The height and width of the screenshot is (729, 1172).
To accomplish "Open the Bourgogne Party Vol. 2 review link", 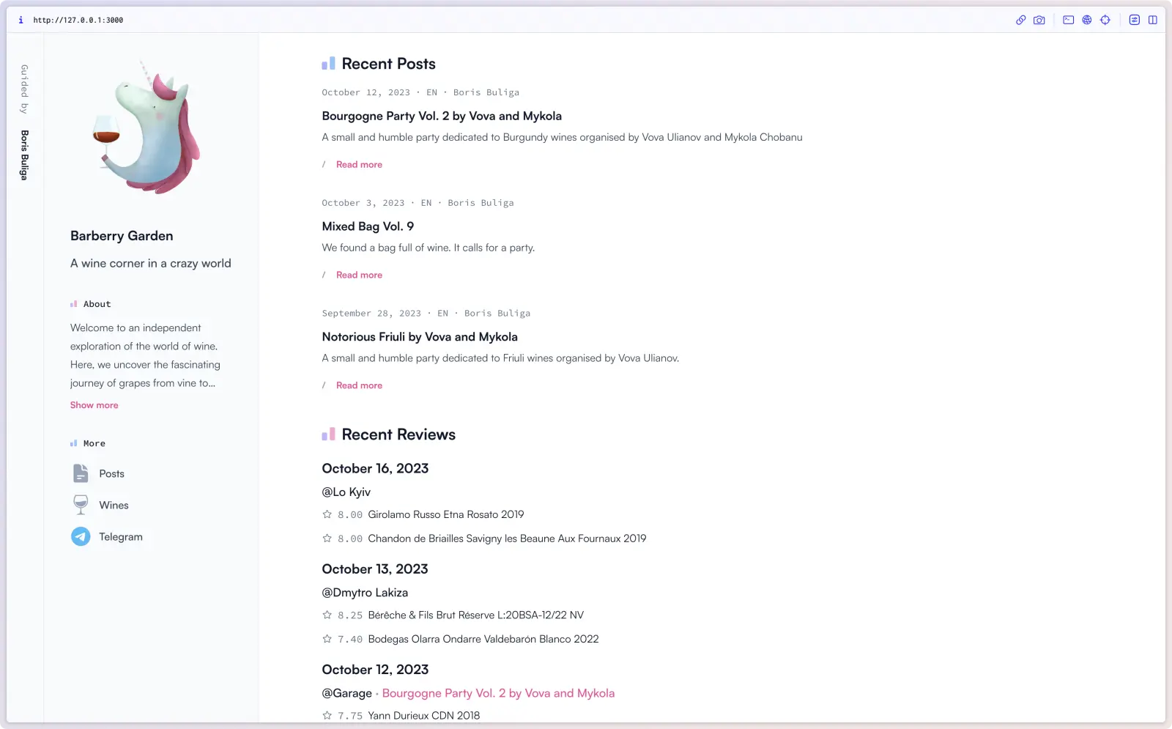I will (x=498, y=693).
